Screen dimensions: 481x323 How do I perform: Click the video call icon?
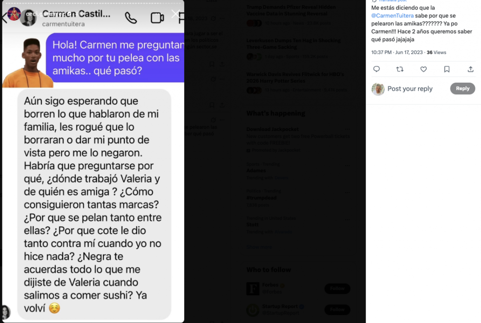[157, 18]
